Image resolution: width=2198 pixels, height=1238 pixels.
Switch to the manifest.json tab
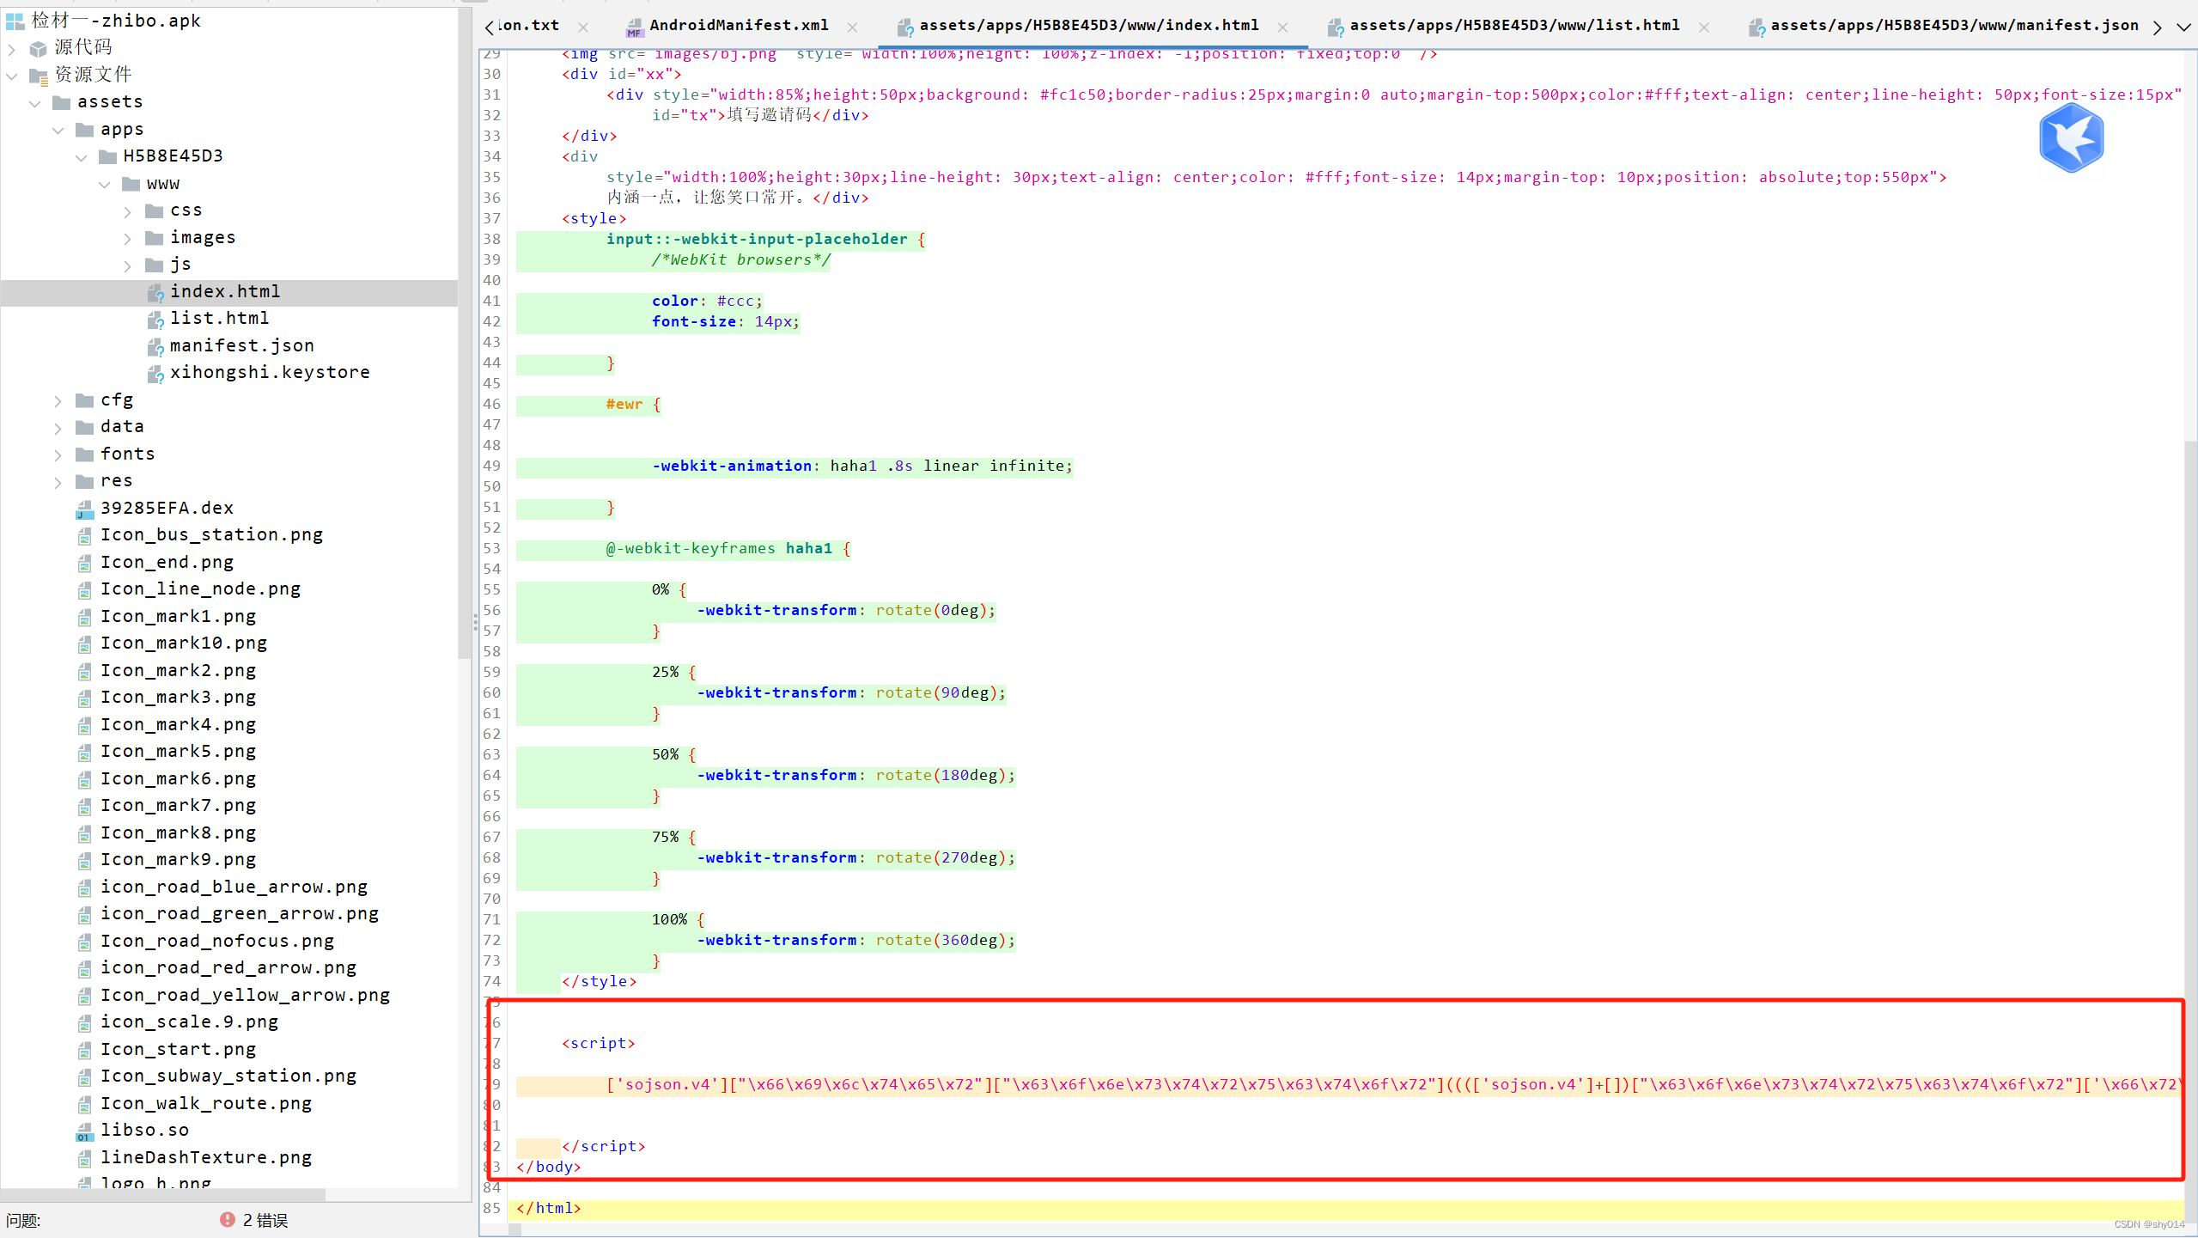[x=1953, y=26]
